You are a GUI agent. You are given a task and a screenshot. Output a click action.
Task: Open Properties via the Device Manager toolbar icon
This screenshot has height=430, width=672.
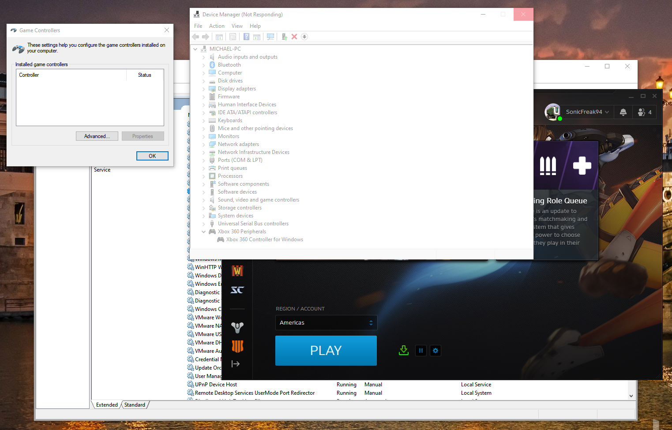point(233,37)
